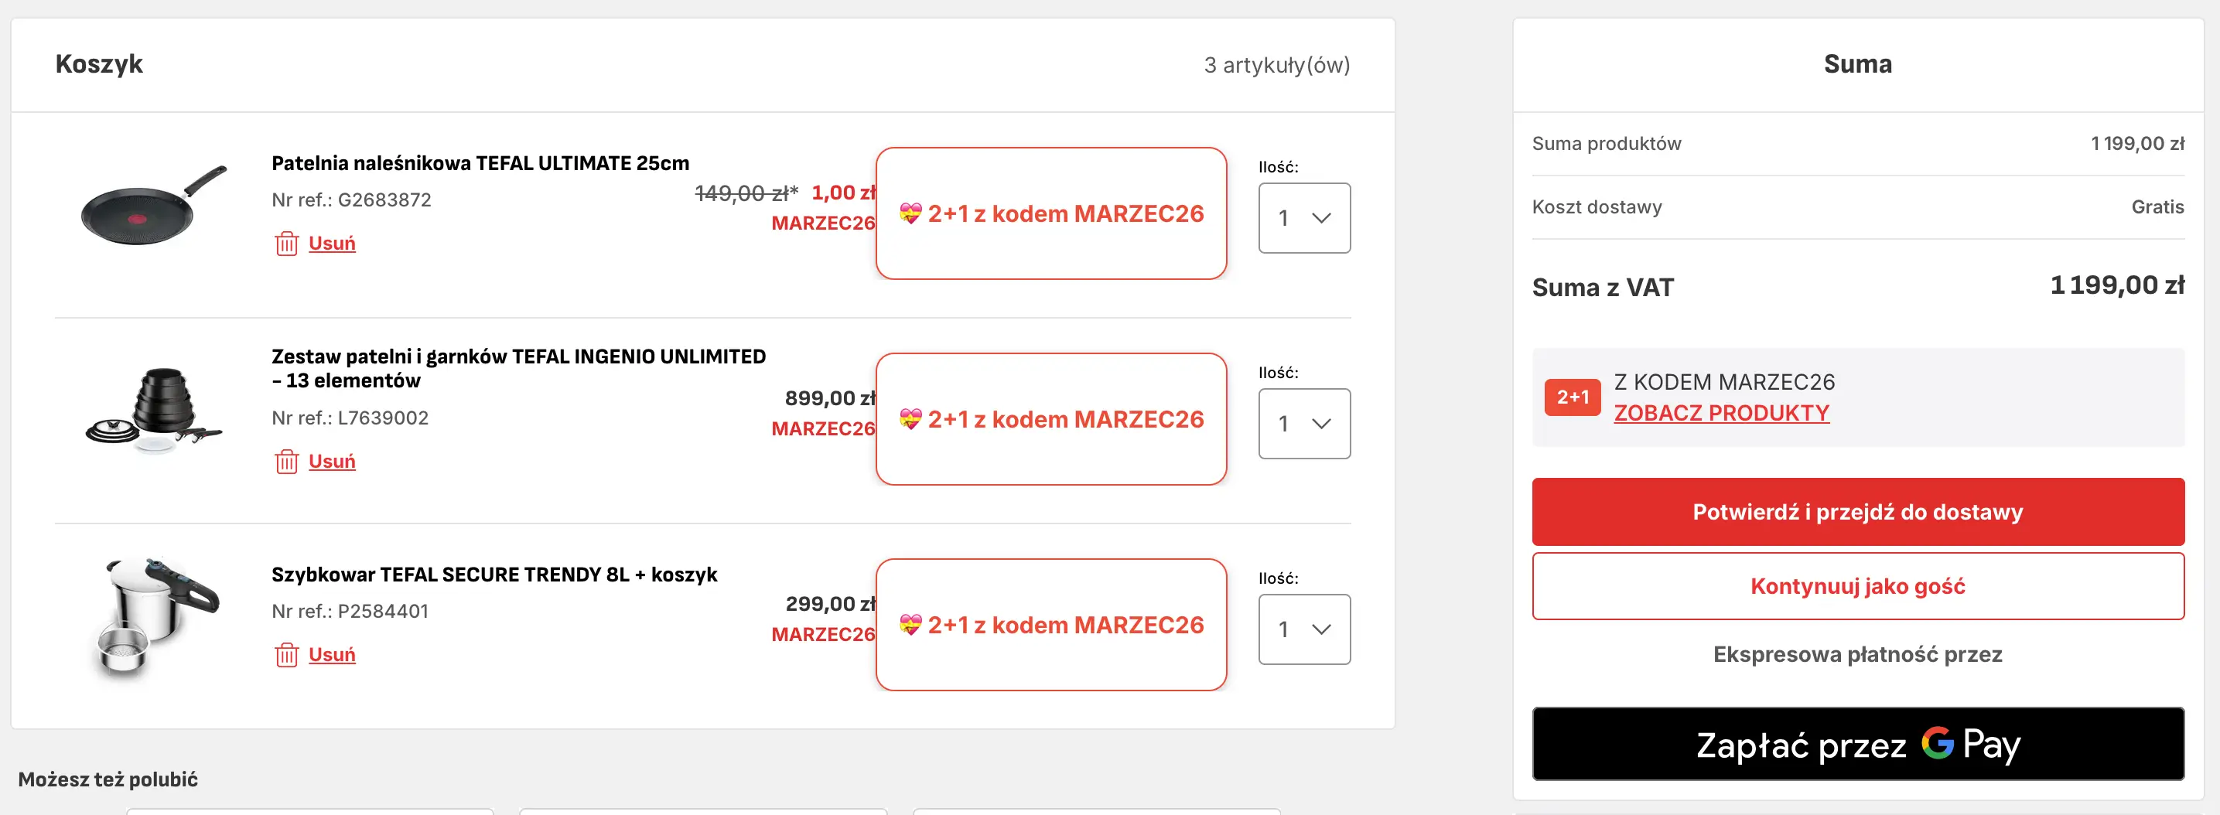Screen dimensions: 2220x815
Task: Click gift heart icon in cookware set promo
Action: pyautogui.click(x=910, y=420)
